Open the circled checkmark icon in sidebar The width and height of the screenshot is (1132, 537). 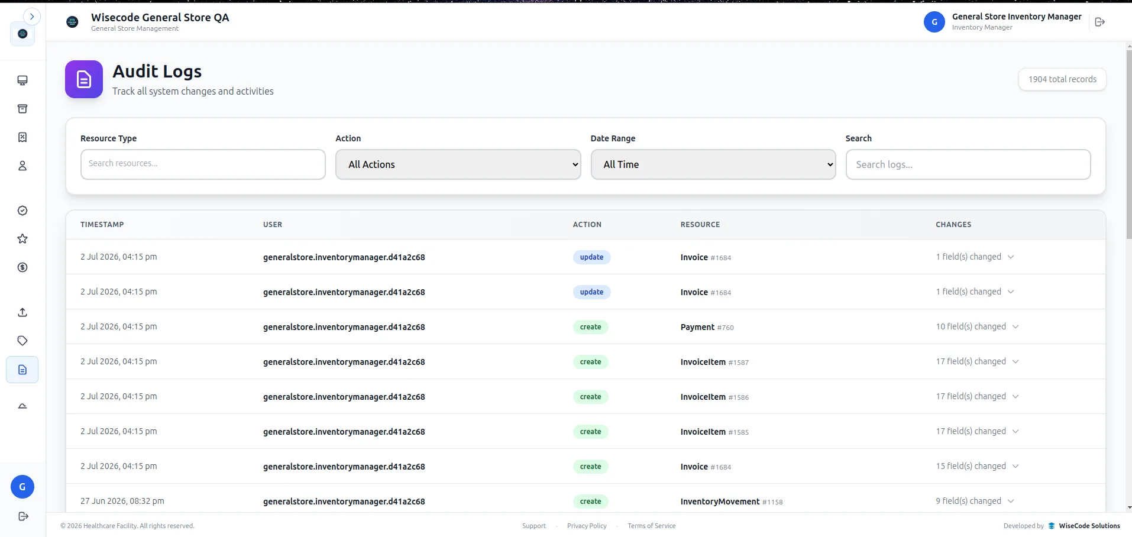click(22, 211)
